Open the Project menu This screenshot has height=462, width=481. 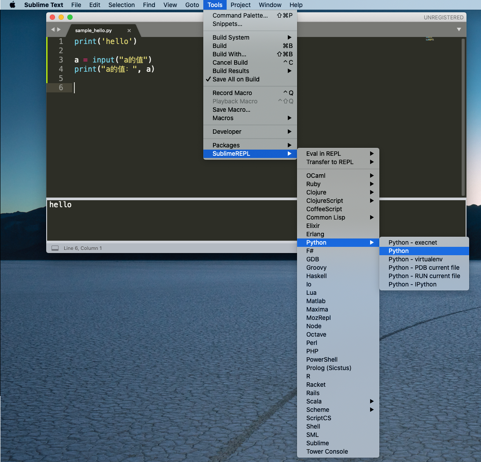point(240,5)
